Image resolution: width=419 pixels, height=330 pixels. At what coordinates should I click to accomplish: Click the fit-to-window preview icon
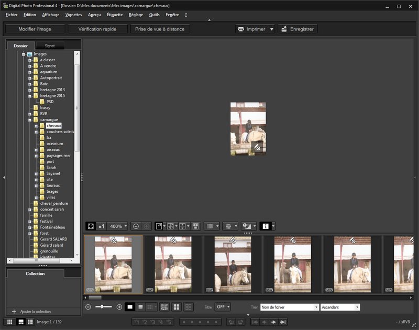[91, 226]
